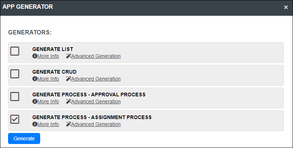
Task: Click the info icon for Assignment Process
Action: 35,124
